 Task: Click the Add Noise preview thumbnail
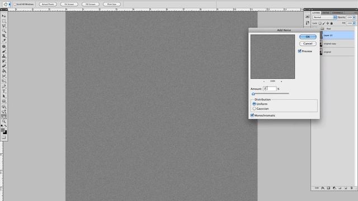click(x=272, y=57)
